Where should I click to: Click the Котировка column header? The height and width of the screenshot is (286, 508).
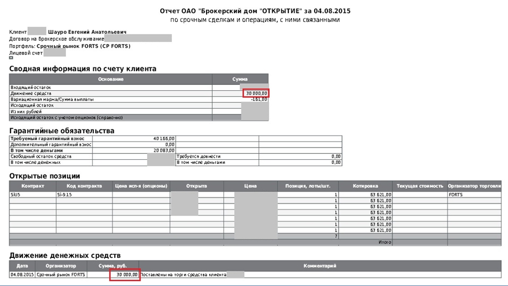tap(365, 186)
